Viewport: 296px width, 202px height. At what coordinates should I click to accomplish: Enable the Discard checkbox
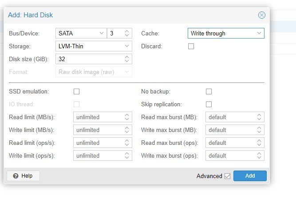191,46
